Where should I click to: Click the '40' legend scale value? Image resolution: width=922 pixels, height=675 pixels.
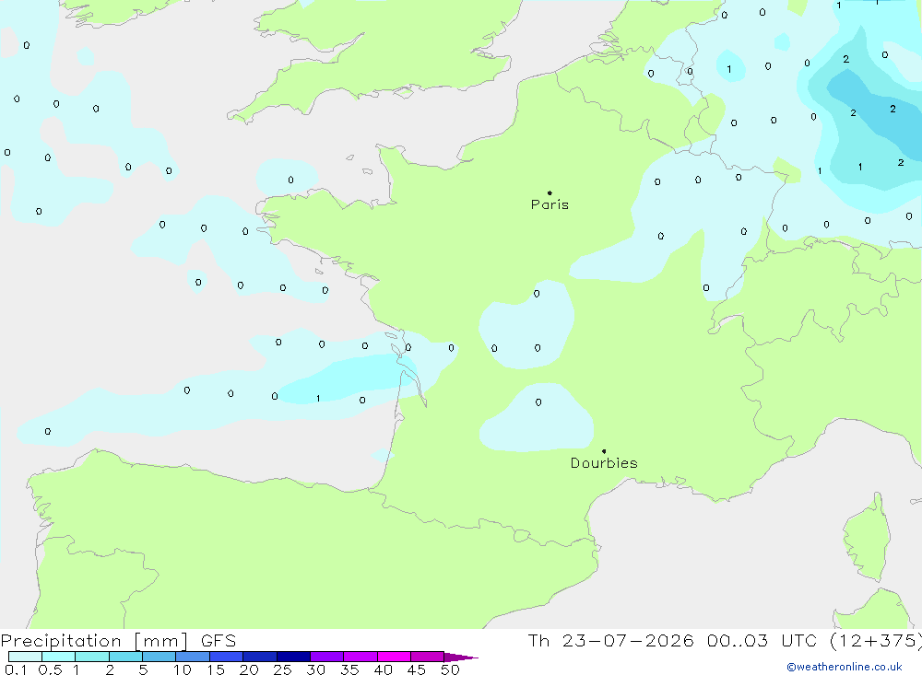coord(384,669)
